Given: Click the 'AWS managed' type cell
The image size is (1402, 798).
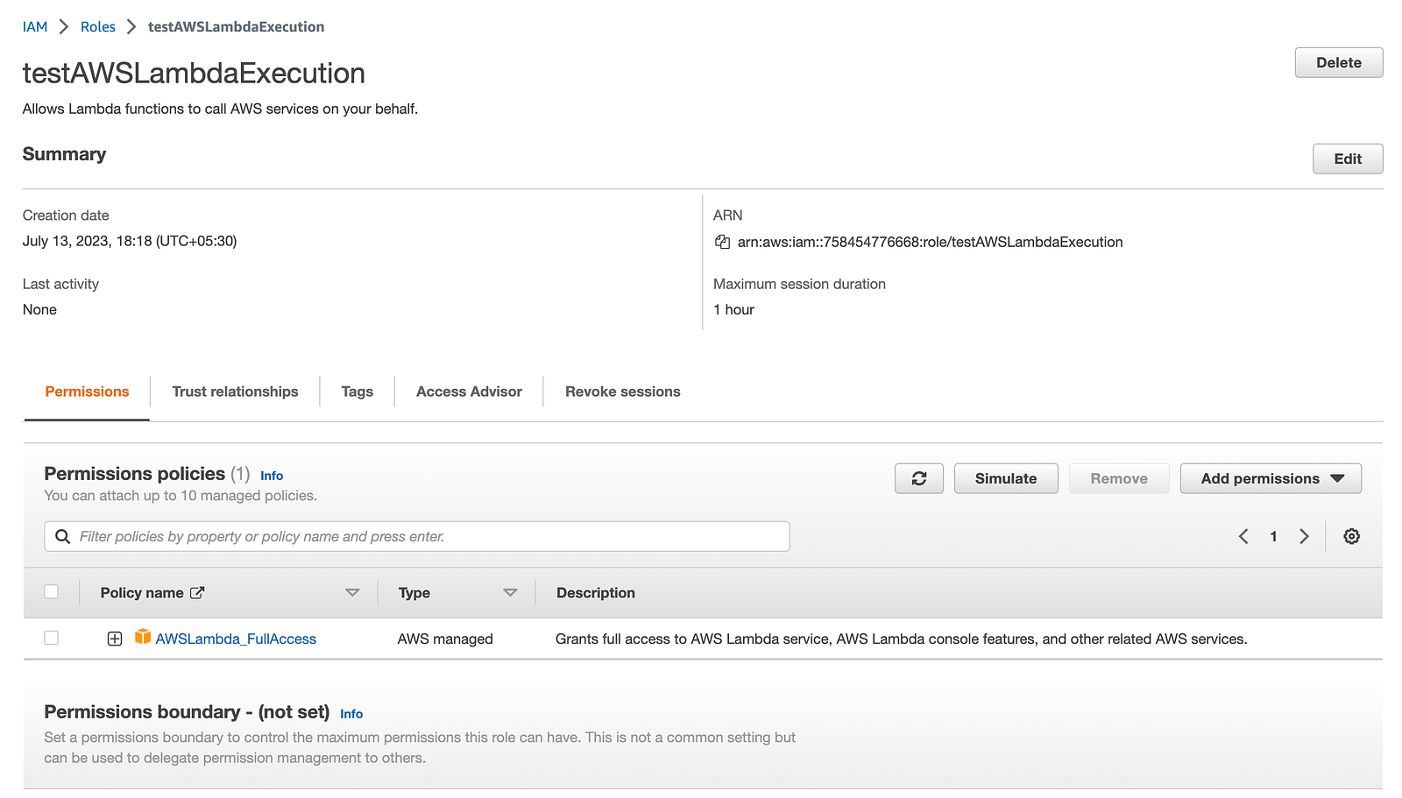Looking at the screenshot, I should click(x=445, y=639).
